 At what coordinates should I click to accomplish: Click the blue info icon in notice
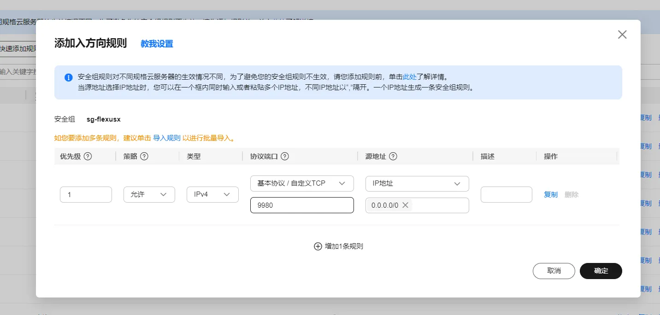click(69, 77)
